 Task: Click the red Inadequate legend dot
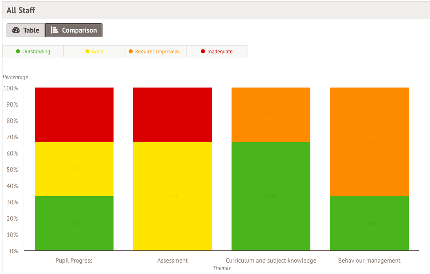pos(203,52)
